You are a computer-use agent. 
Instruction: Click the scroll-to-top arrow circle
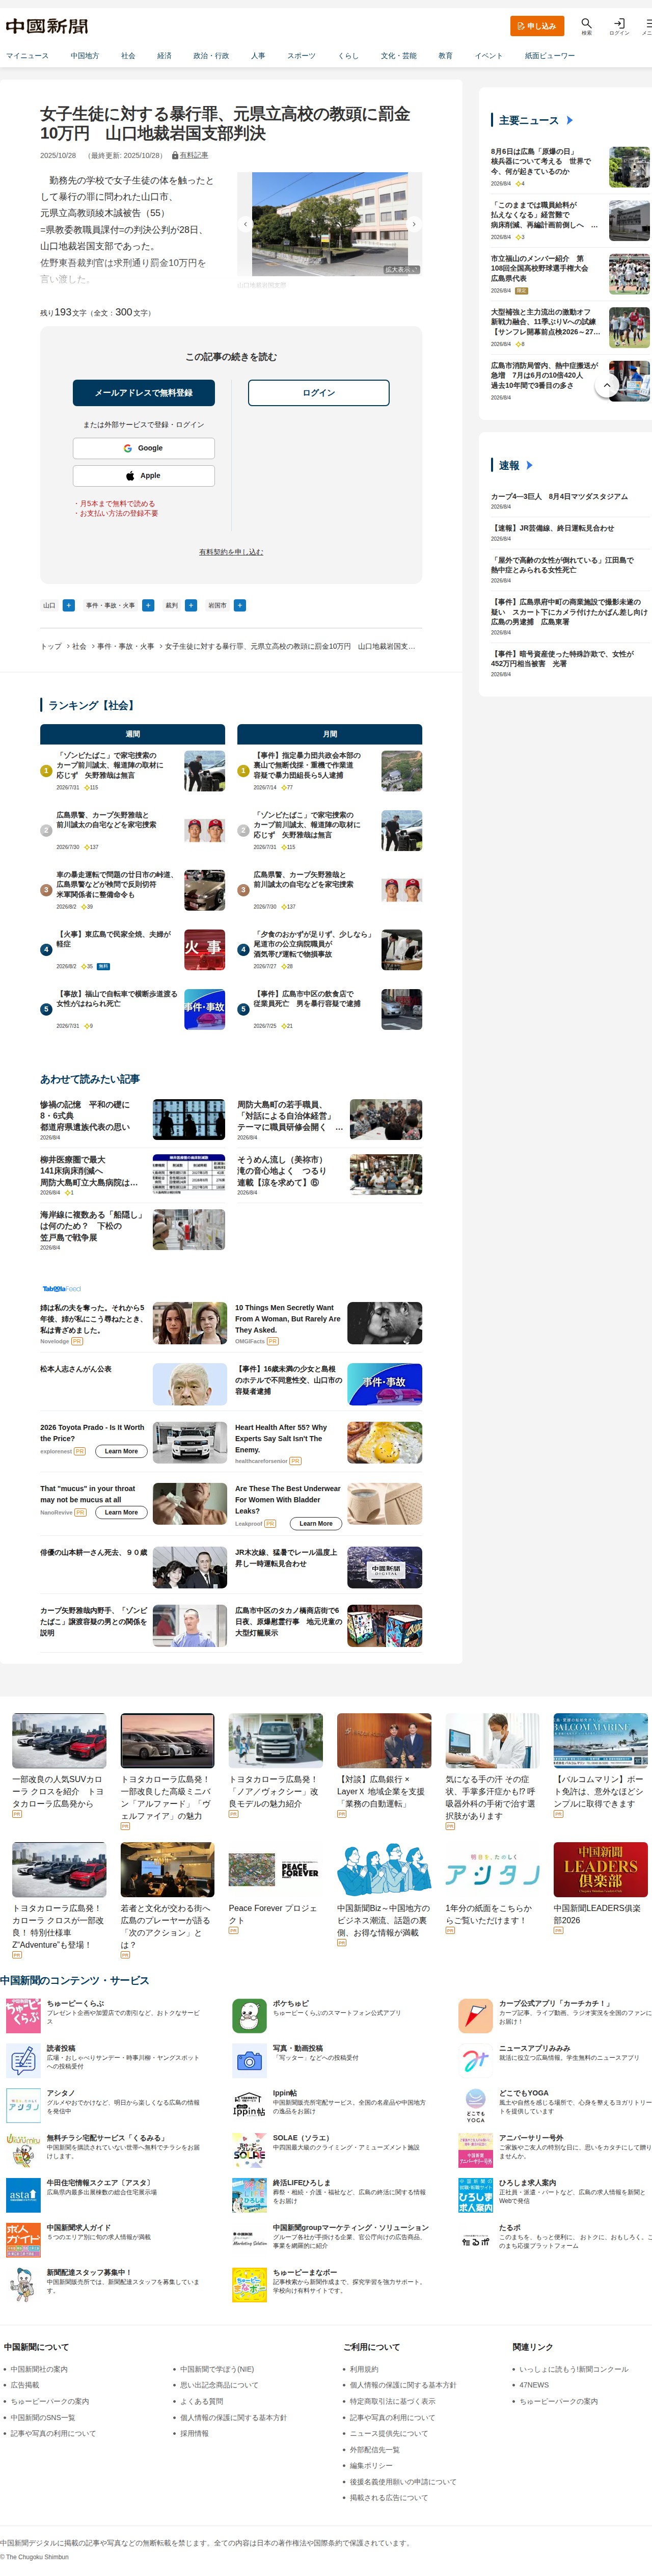pyautogui.click(x=606, y=385)
